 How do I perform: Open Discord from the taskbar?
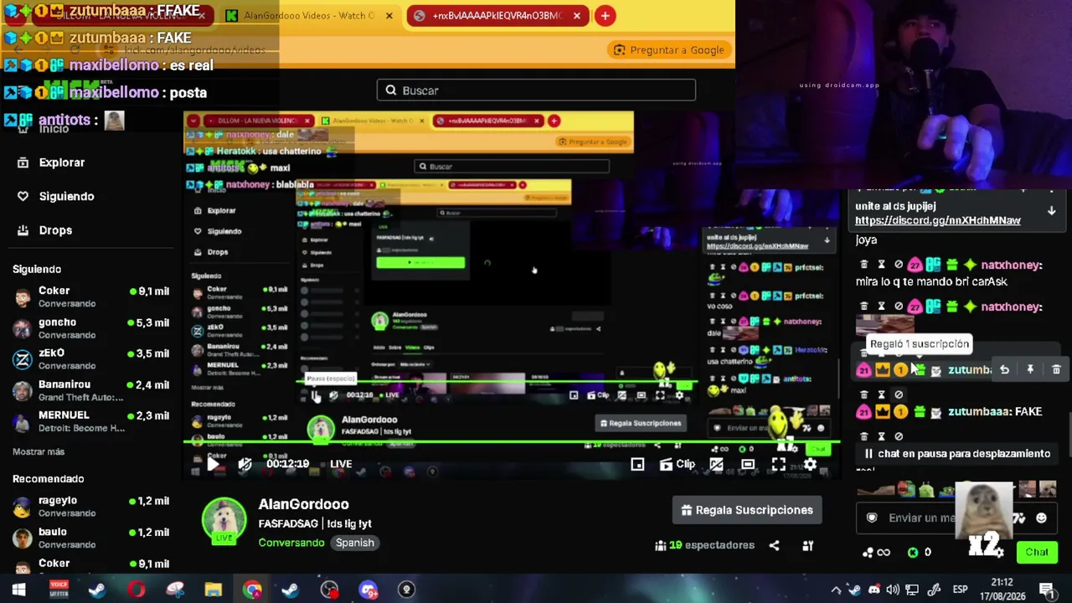368,590
